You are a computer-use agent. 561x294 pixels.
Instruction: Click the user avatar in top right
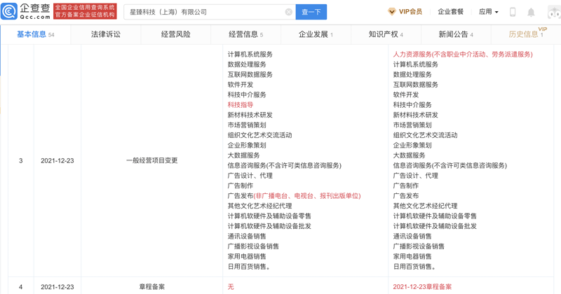[x=554, y=12]
